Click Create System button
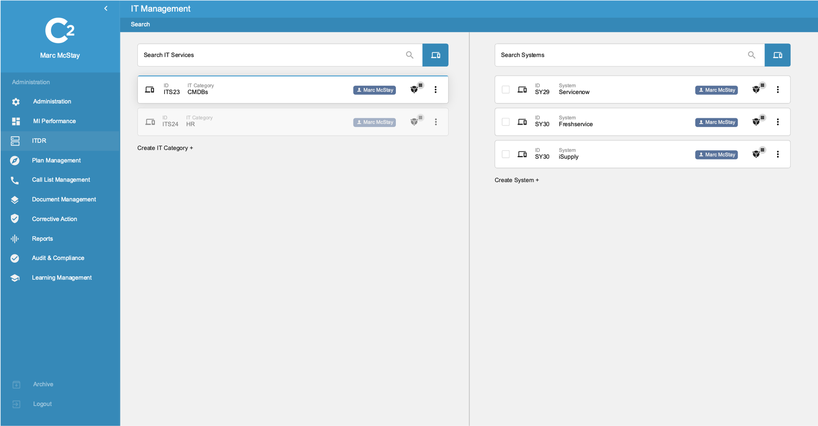This screenshot has height=426, width=818. tap(517, 180)
